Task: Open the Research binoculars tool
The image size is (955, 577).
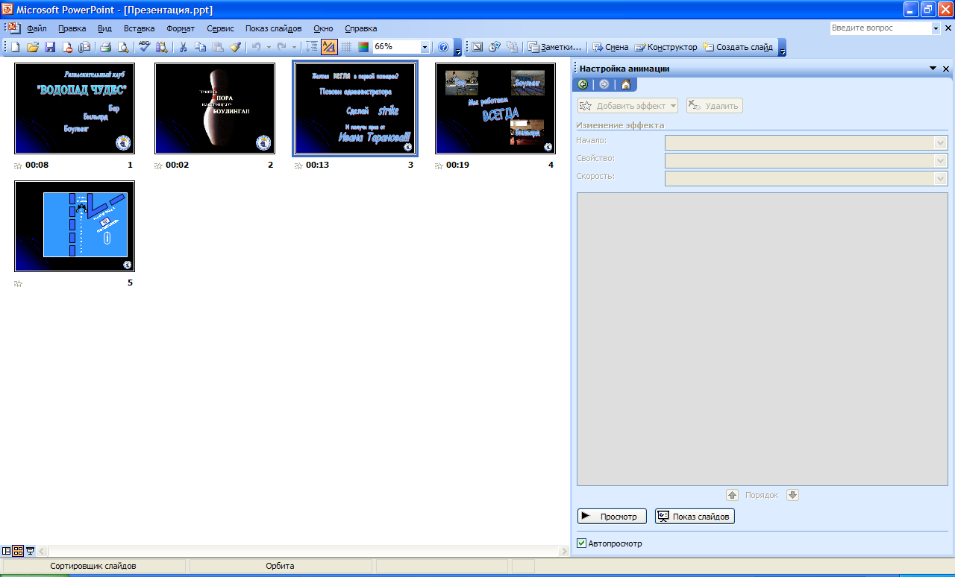Action: pos(161,47)
